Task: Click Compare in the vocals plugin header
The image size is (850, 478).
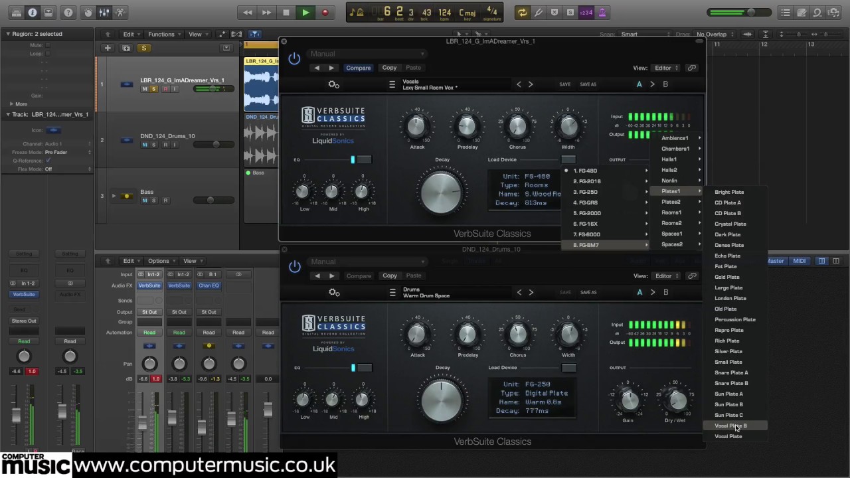Action: 359,68
